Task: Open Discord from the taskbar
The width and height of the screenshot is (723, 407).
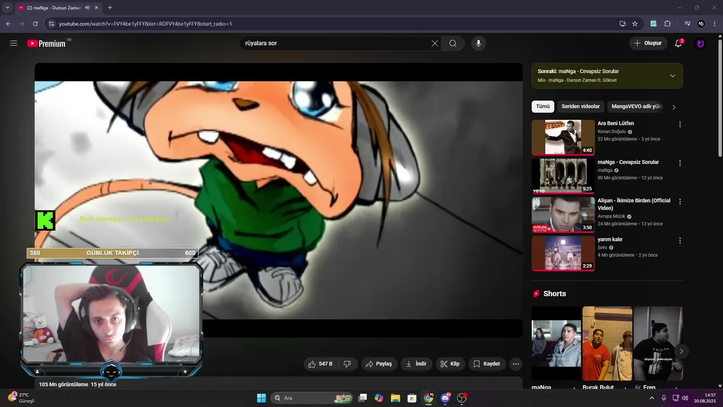Action: pos(445,398)
